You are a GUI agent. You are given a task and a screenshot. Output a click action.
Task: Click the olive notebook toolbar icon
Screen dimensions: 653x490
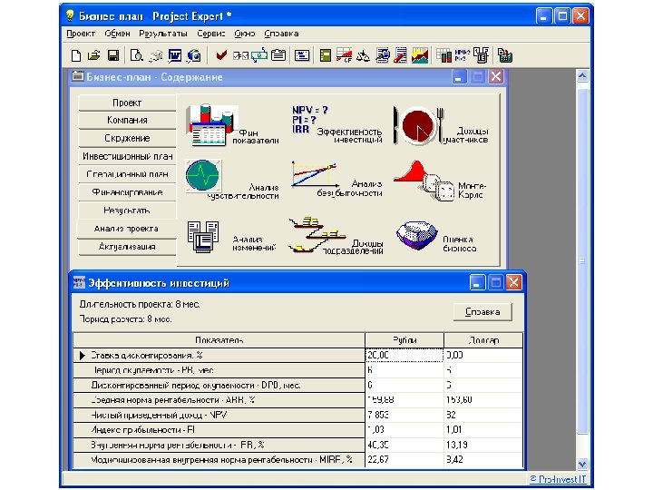[326, 55]
